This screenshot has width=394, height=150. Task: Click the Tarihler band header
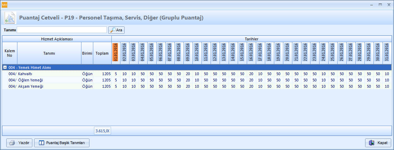251,39
